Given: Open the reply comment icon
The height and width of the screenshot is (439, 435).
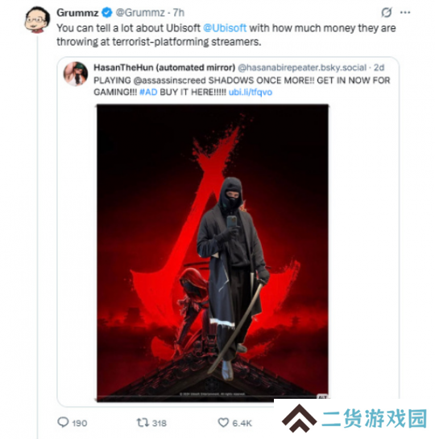Looking at the screenshot, I should 63,422.
